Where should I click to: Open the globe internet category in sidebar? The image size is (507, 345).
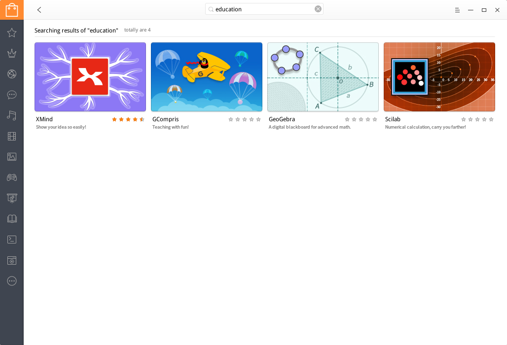12,74
